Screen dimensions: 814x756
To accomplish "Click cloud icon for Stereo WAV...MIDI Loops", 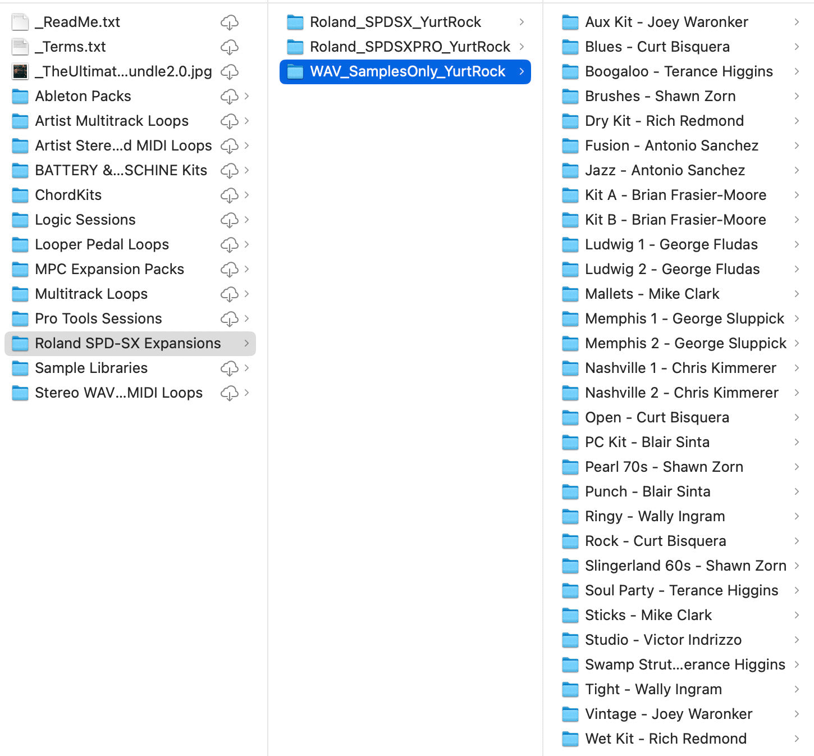I will click(x=229, y=393).
